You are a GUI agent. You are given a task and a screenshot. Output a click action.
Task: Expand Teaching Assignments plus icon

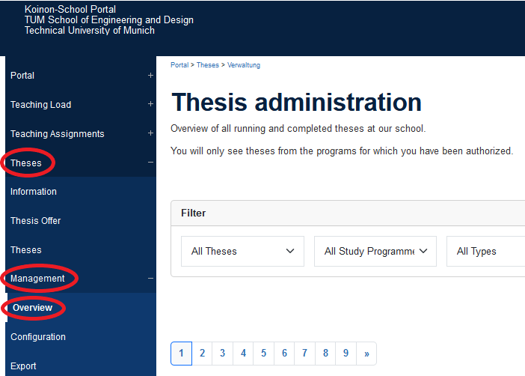tap(150, 134)
